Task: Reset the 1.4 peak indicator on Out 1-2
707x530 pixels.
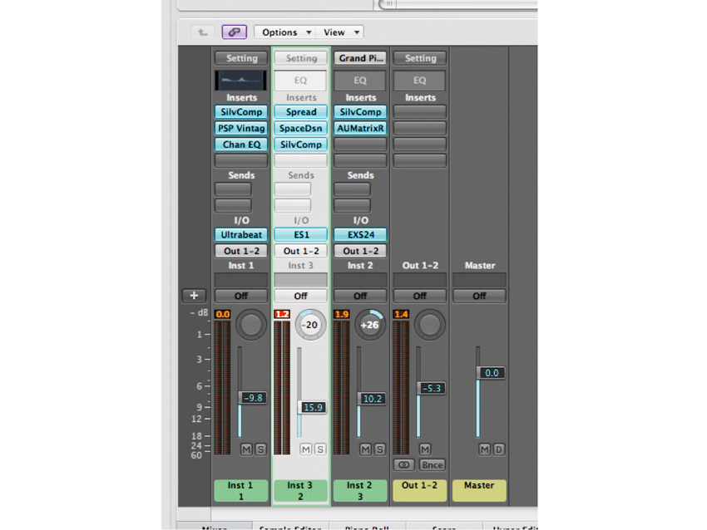Action: coord(401,314)
